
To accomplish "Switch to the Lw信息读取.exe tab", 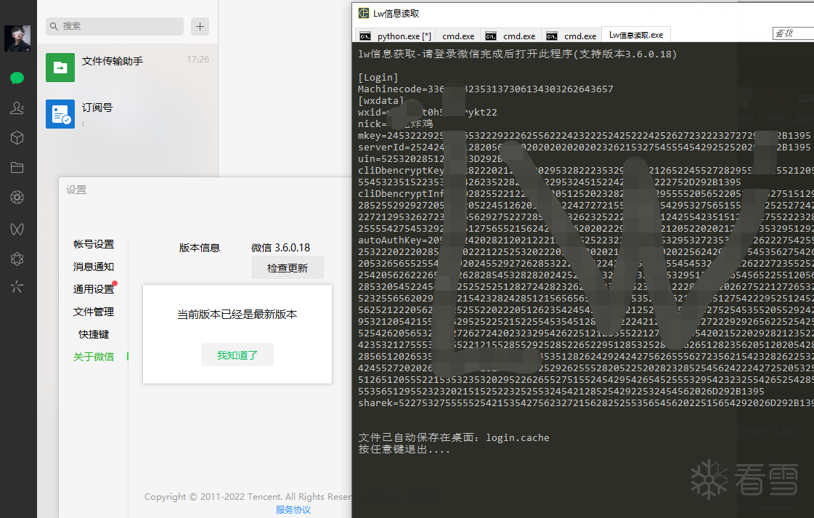I will click(x=636, y=35).
